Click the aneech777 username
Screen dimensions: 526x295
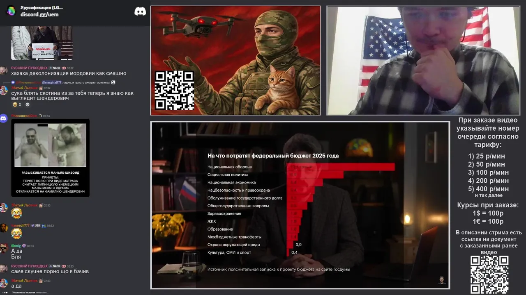[x=20, y=225]
